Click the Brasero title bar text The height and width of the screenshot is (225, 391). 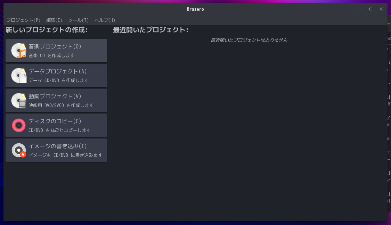coord(195,9)
